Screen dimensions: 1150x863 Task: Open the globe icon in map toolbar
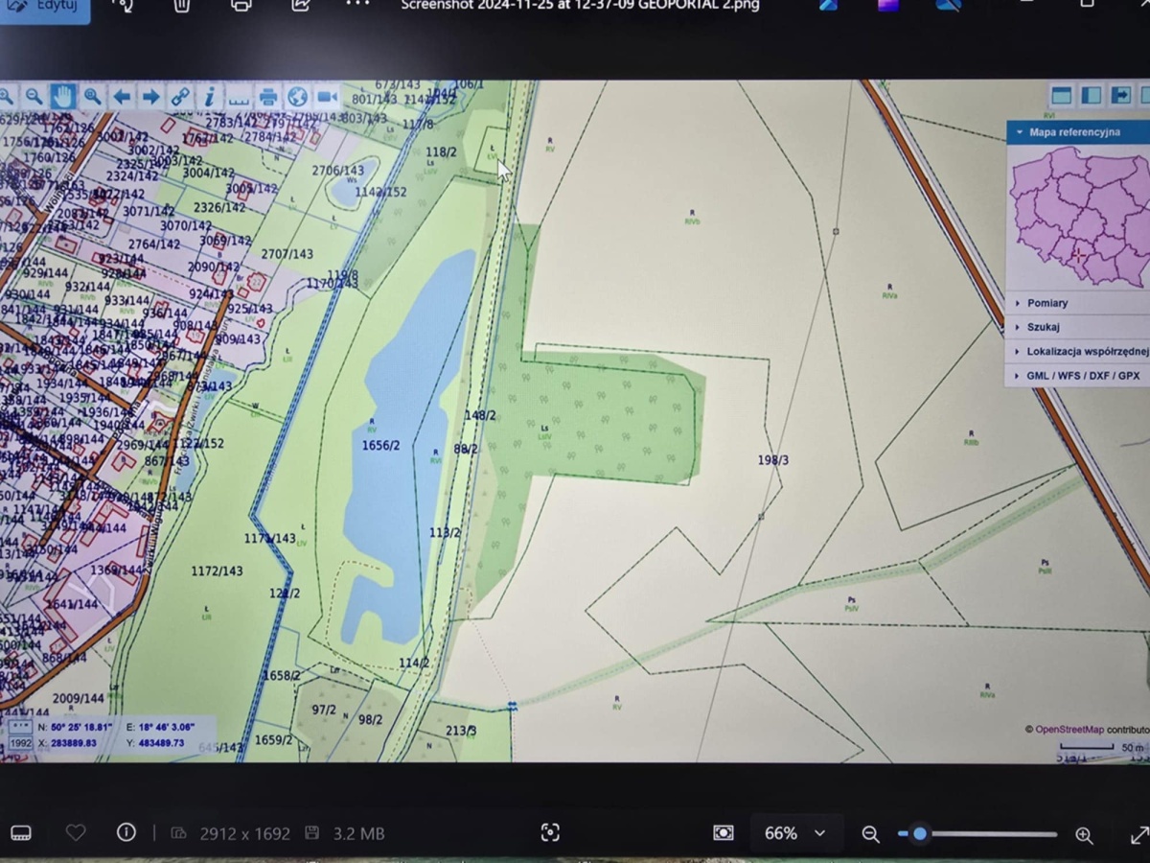point(297,97)
